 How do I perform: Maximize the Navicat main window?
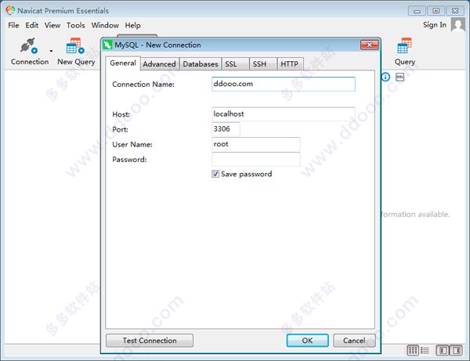click(436, 11)
